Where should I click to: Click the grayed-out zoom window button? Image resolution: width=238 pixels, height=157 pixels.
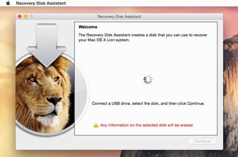coord(31,16)
